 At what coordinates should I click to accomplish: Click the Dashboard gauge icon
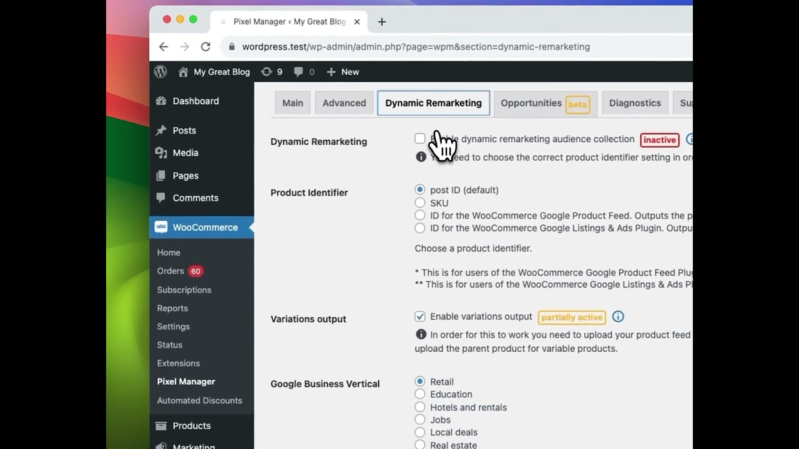tap(161, 101)
